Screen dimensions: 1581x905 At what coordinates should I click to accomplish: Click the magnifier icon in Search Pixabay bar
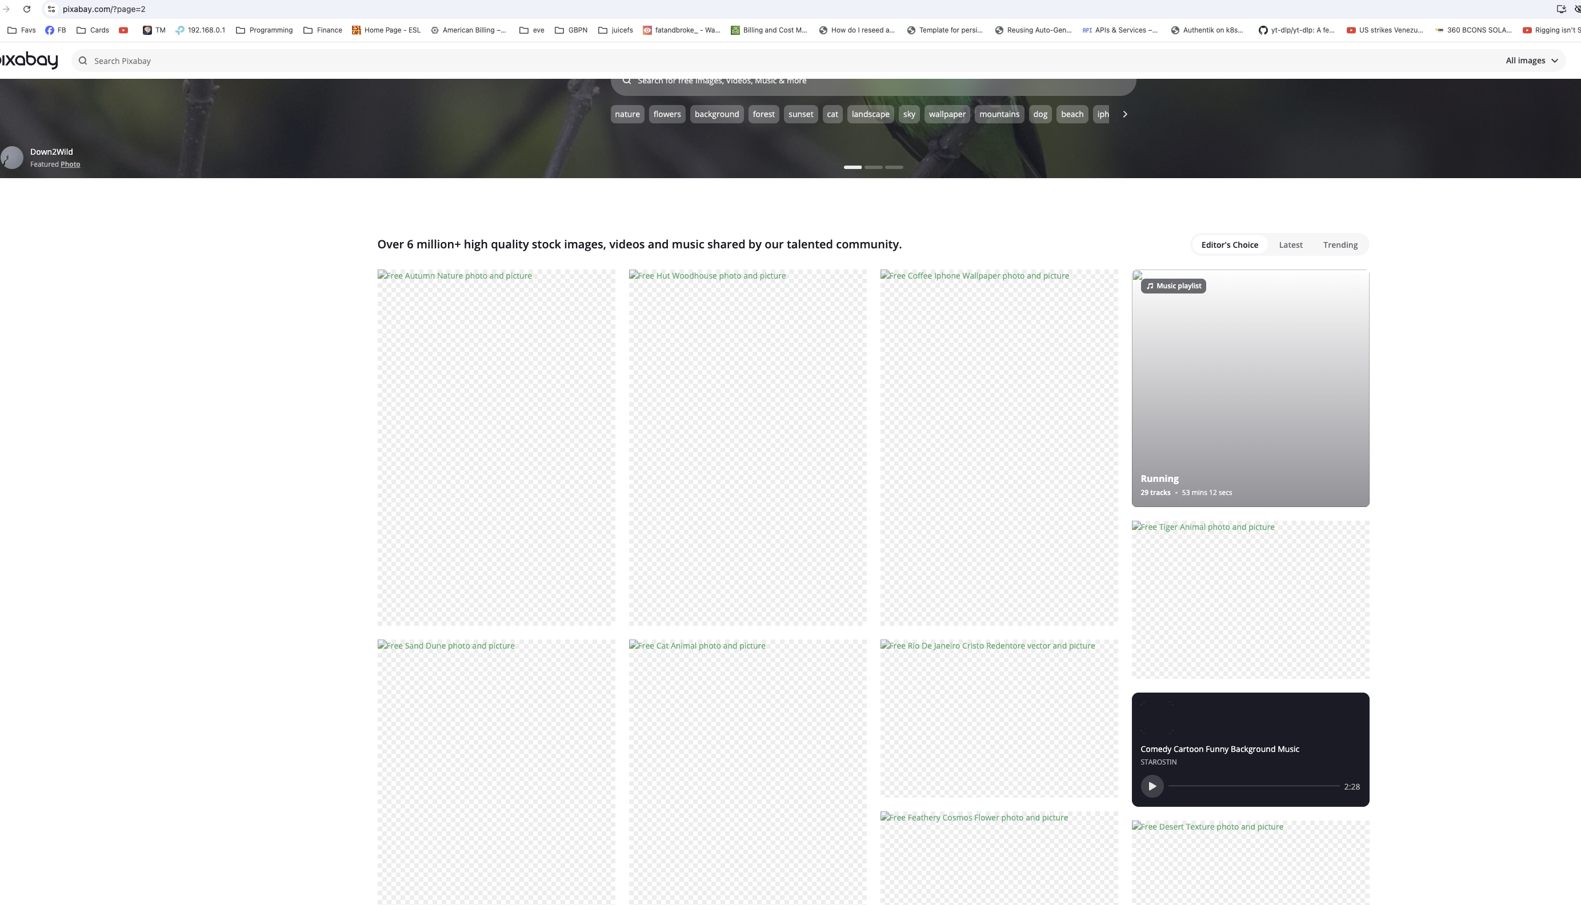pos(83,61)
